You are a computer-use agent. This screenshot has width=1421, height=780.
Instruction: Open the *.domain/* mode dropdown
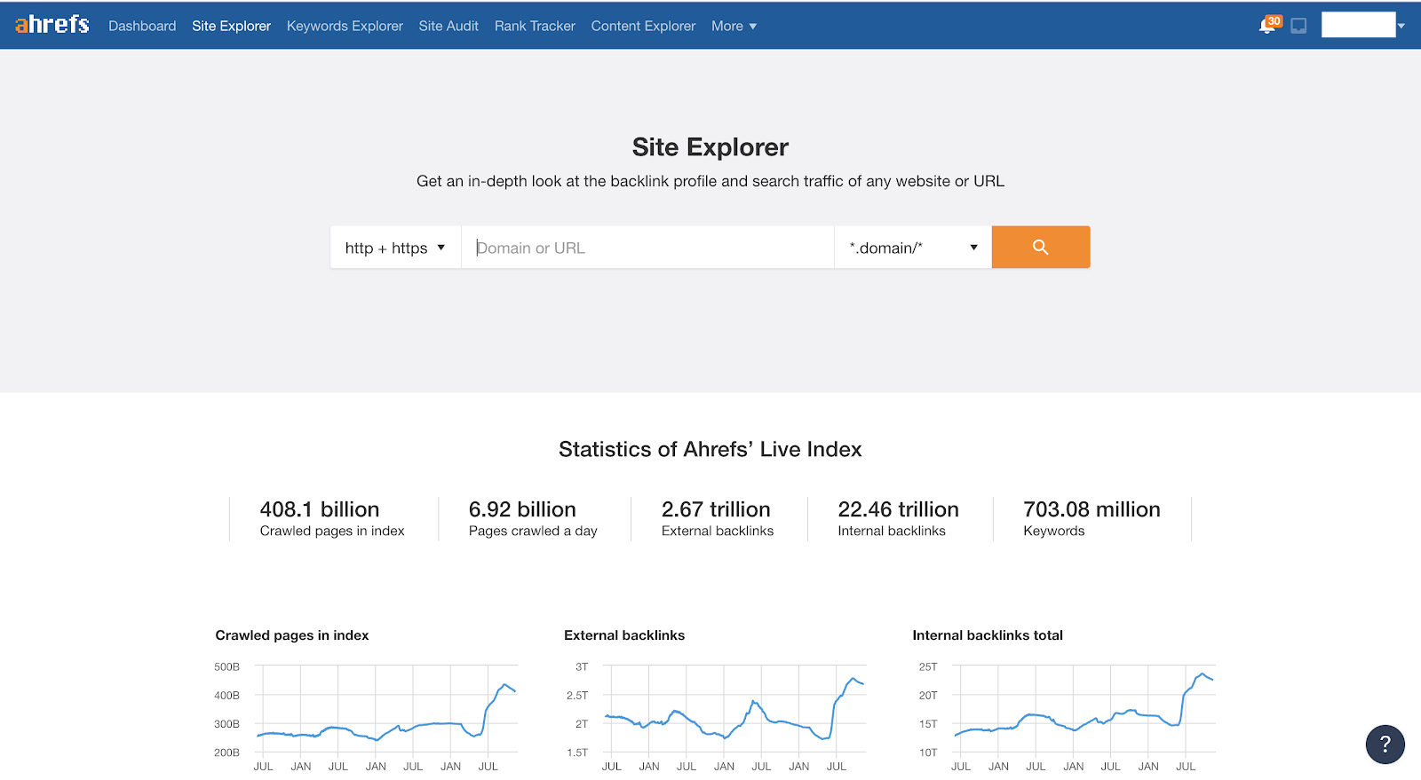pyautogui.click(x=912, y=248)
